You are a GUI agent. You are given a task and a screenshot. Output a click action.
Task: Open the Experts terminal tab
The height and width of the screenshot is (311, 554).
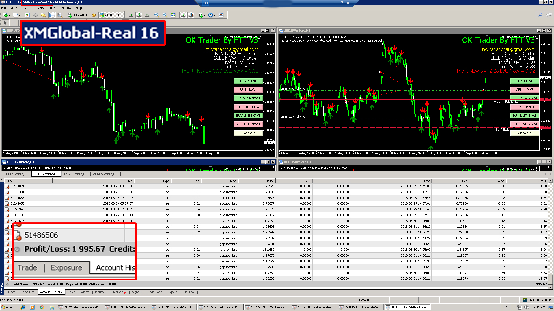click(x=173, y=292)
